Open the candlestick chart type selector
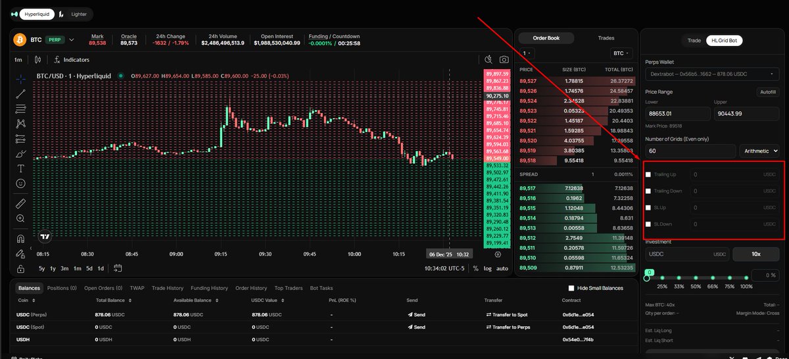The height and width of the screenshot is (359, 789). (x=37, y=59)
